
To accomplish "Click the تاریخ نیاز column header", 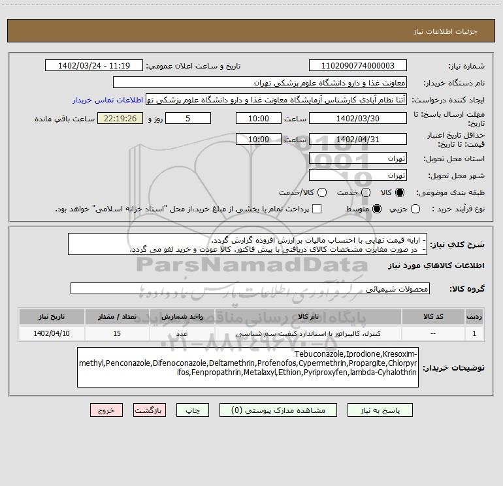I will [x=52, y=316].
